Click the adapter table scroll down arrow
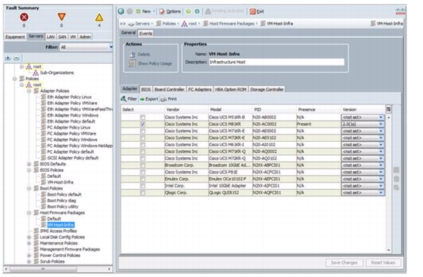 click(x=388, y=251)
